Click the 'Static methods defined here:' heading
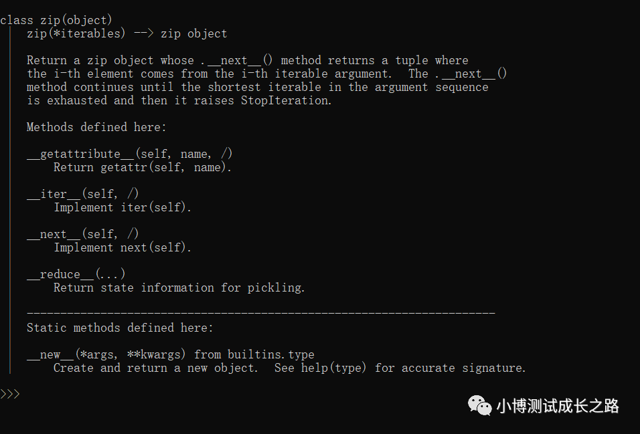 coord(120,328)
